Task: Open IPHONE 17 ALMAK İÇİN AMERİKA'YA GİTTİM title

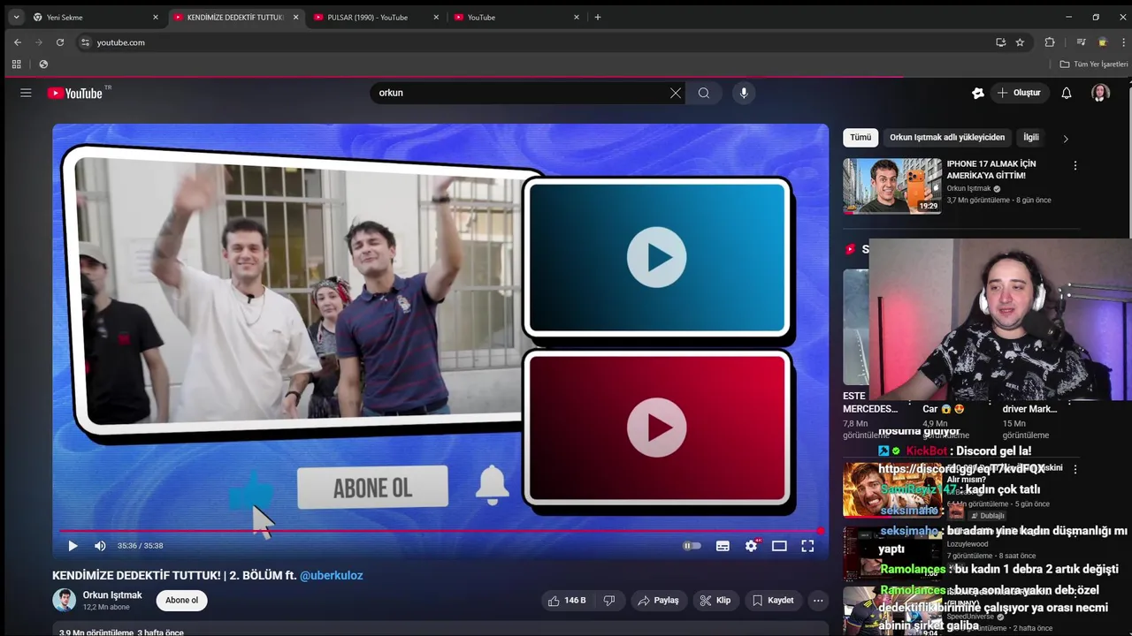Action: tap(991, 170)
